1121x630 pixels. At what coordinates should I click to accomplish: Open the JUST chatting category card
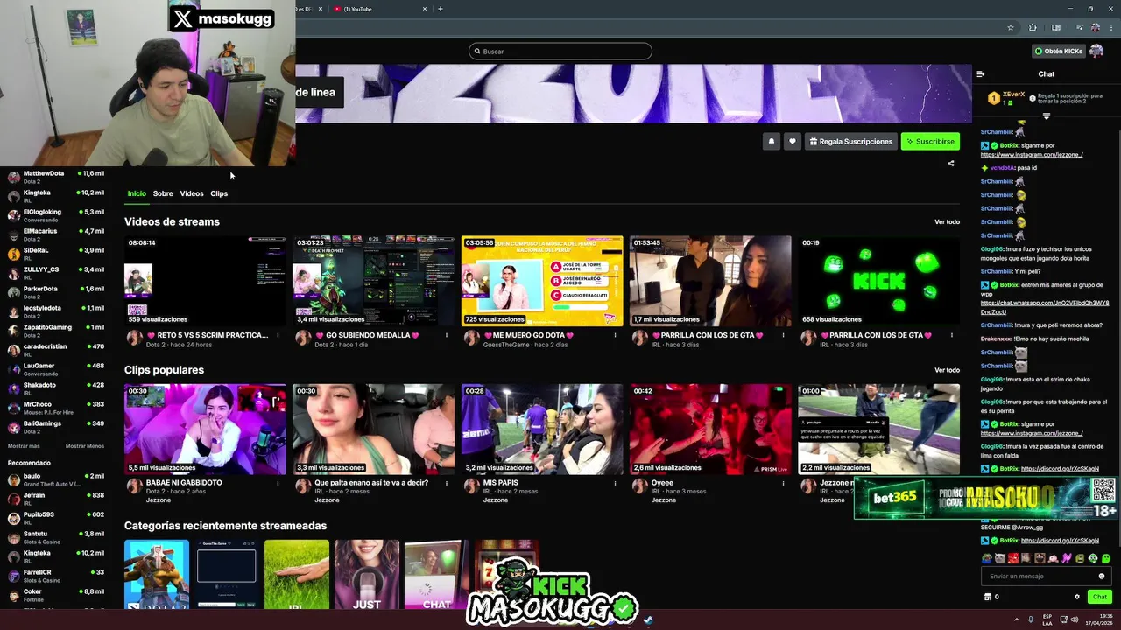pyautogui.click(x=367, y=574)
